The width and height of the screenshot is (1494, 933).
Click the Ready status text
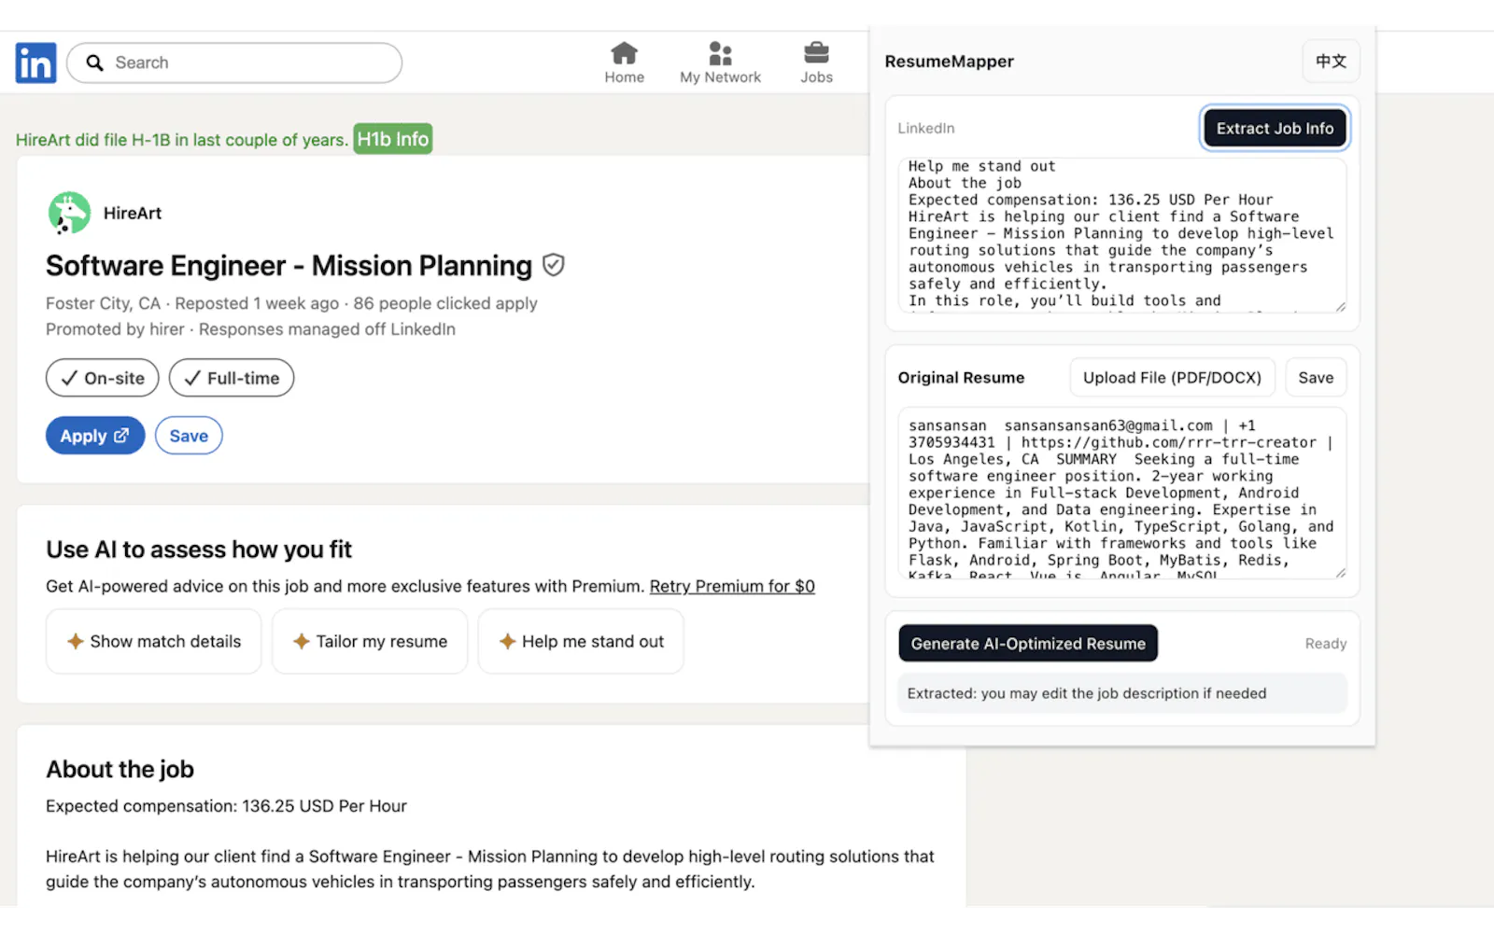coord(1326,644)
